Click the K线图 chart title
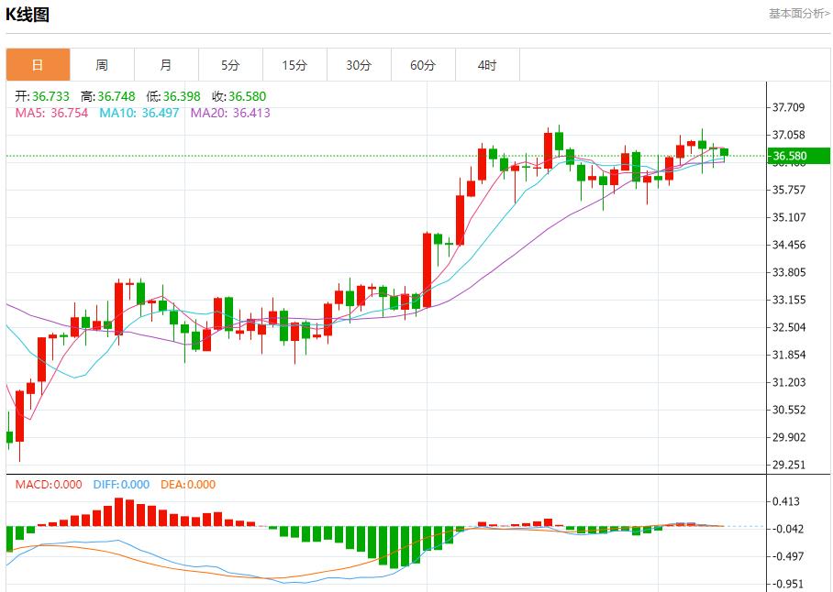The image size is (833, 592). [x=28, y=15]
